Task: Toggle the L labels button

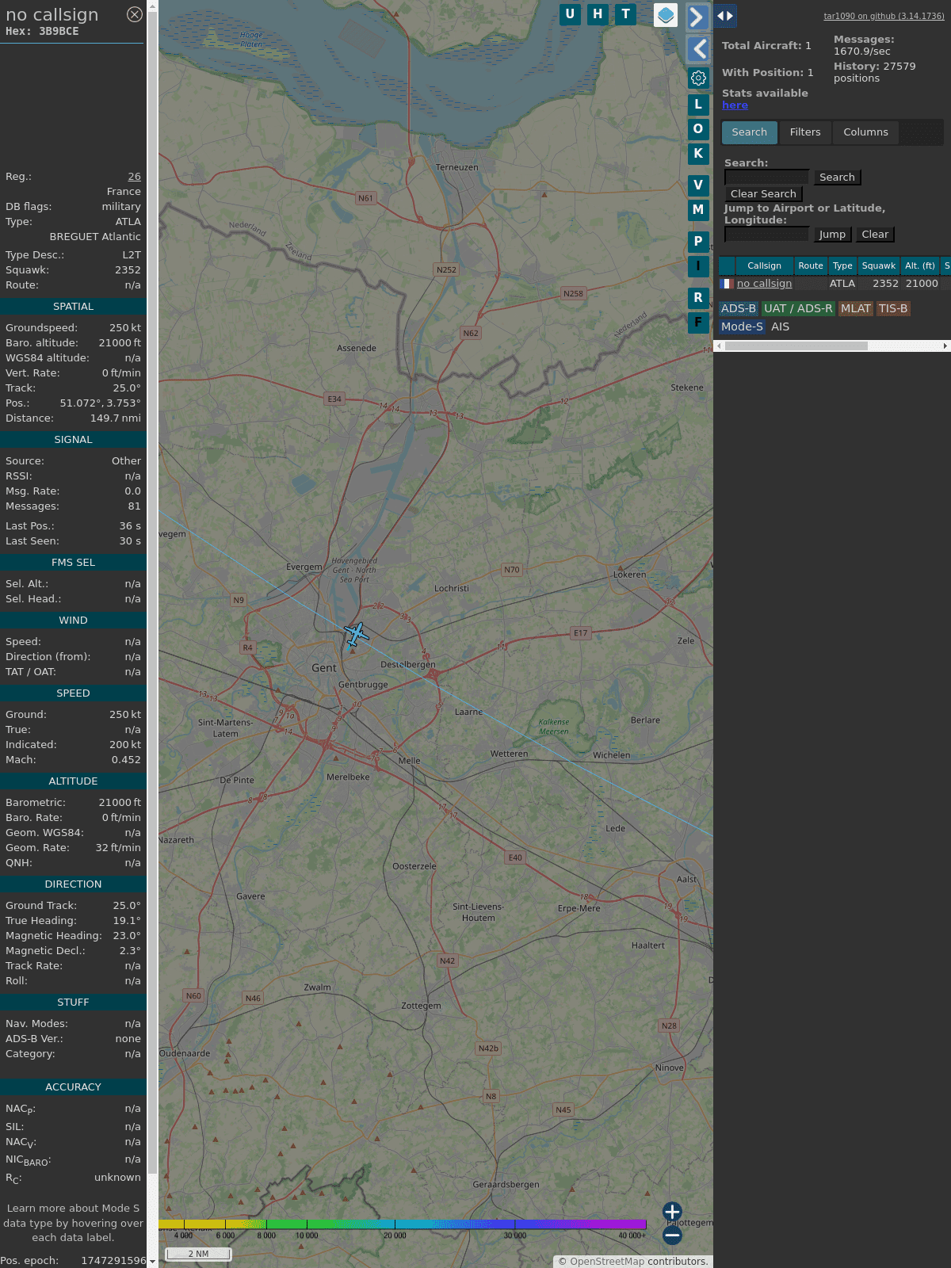Action: pyautogui.click(x=698, y=105)
